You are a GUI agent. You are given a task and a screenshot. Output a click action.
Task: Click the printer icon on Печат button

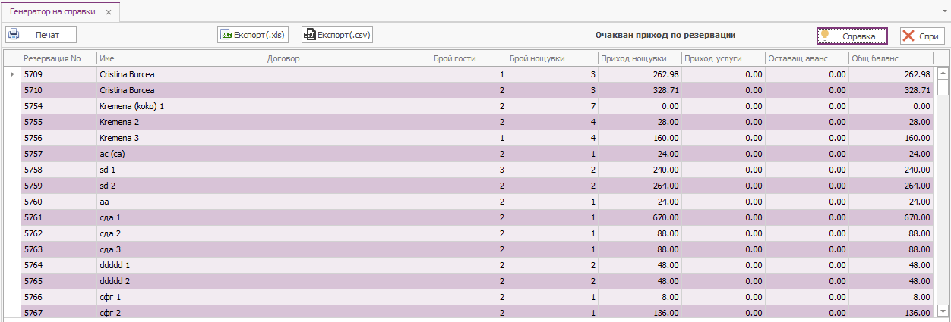(14, 35)
